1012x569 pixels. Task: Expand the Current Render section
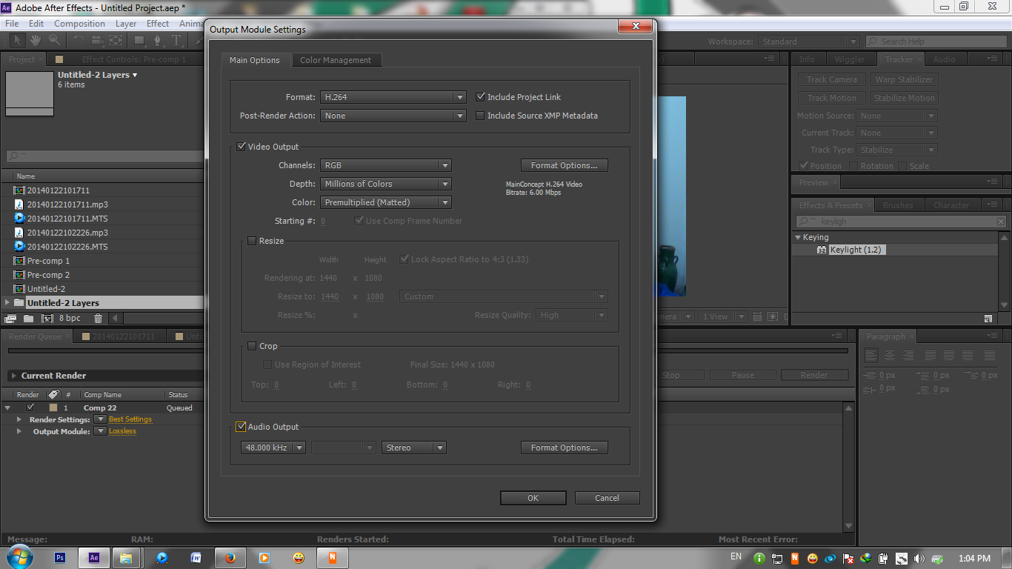tap(13, 376)
